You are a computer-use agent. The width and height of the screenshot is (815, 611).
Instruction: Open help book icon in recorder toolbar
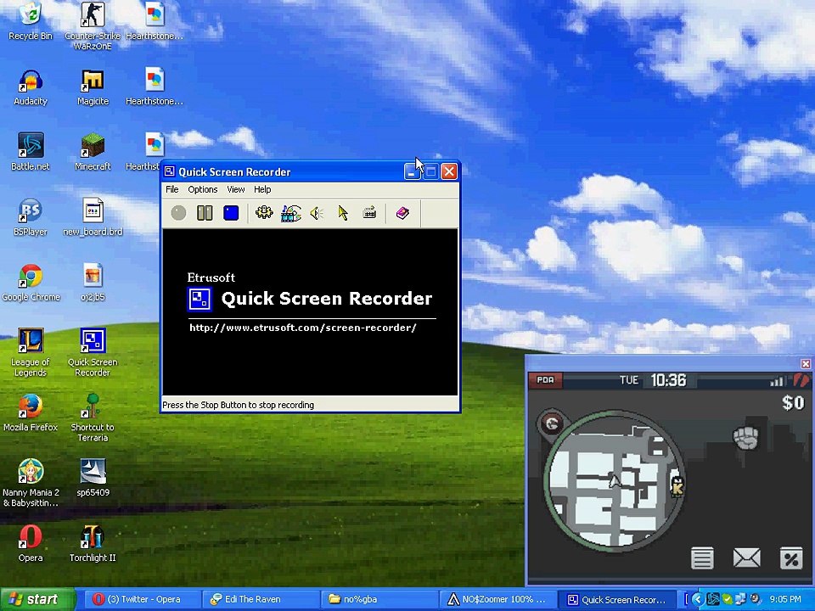[402, 213]
